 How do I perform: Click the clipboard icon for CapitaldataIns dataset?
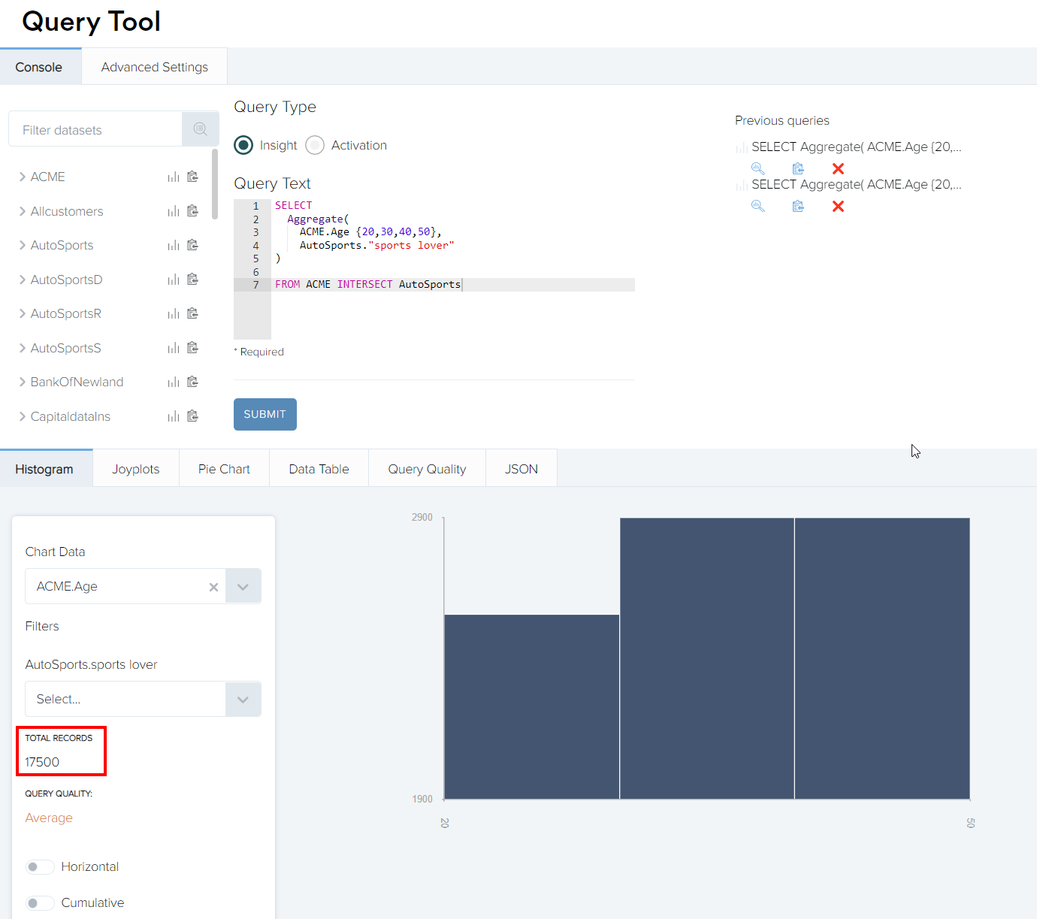tap(192, 416)
